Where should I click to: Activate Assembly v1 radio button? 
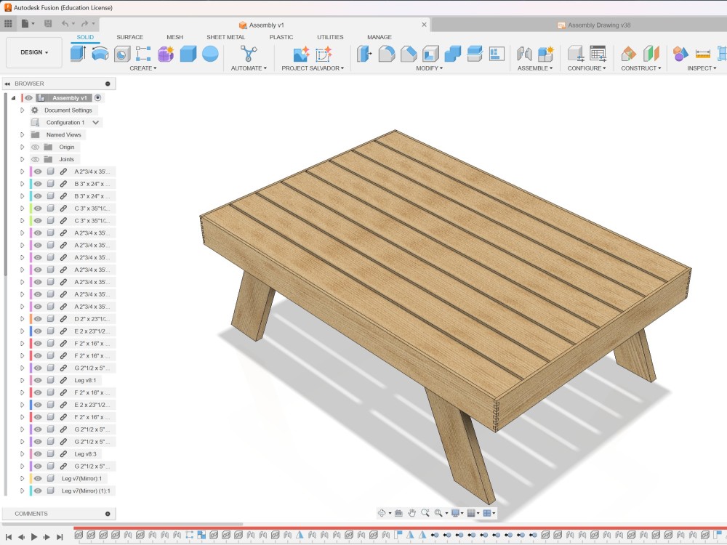coord(98,98)
